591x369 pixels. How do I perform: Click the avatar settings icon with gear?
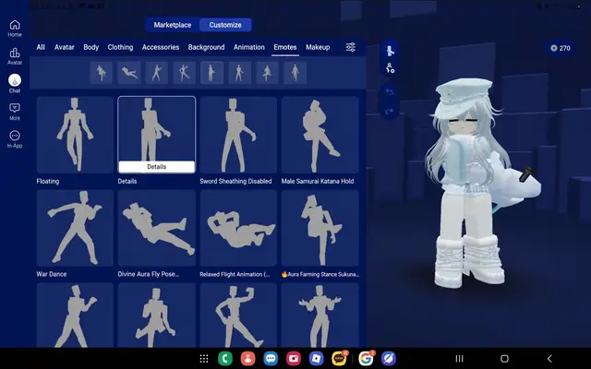pyautogui.click(x=390, y=68)
